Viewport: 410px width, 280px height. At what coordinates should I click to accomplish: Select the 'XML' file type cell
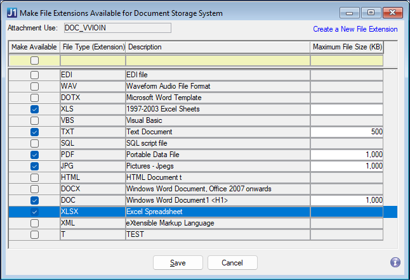93,223
